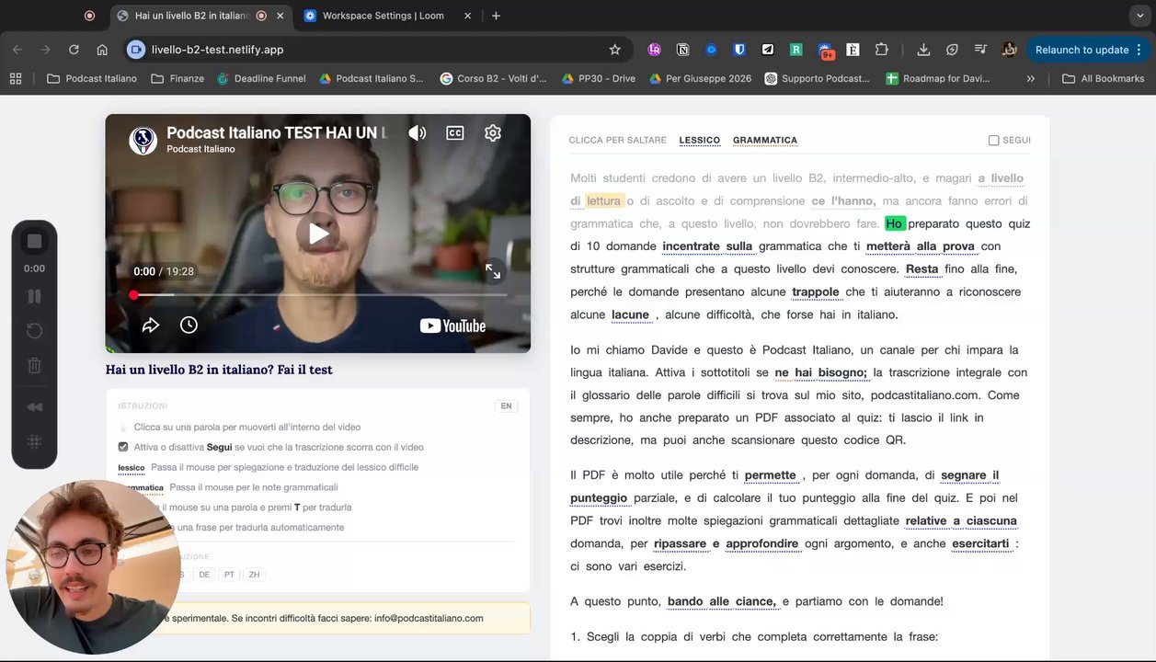Click the glossary word 'lacune'

(631, 314)
